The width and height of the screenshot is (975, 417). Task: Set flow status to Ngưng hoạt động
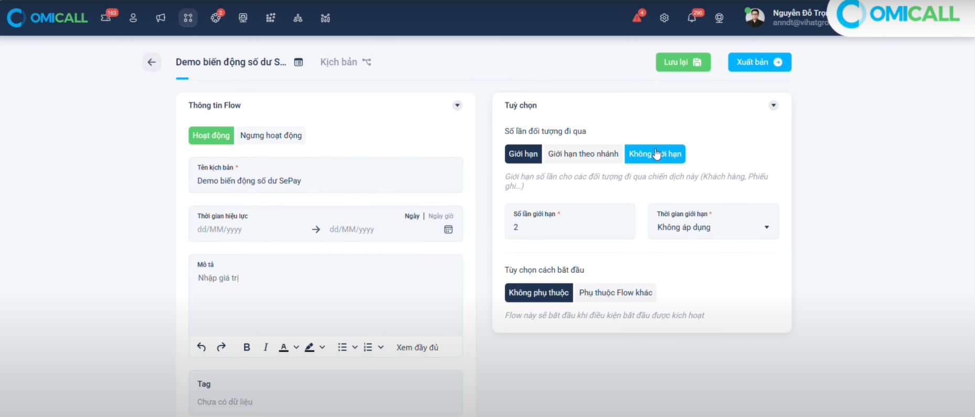271,135
